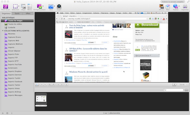Rotate the image left
The width and height of the screenshot is (190, 115).
click(x=42, y=85)
